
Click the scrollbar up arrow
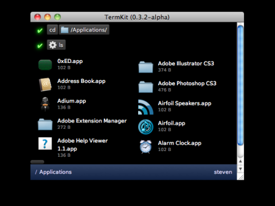click(x=241, y=161)
